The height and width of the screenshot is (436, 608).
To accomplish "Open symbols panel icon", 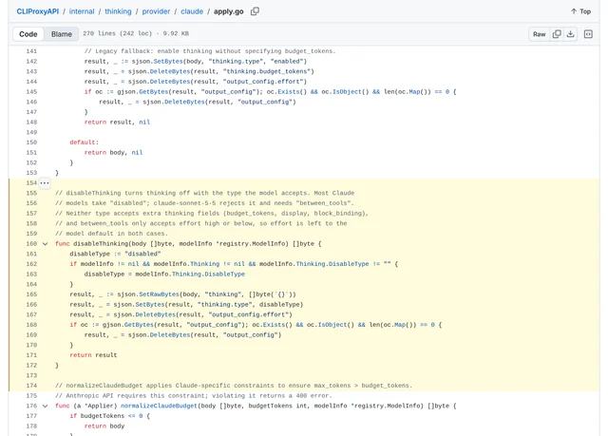I will (588, 34).
